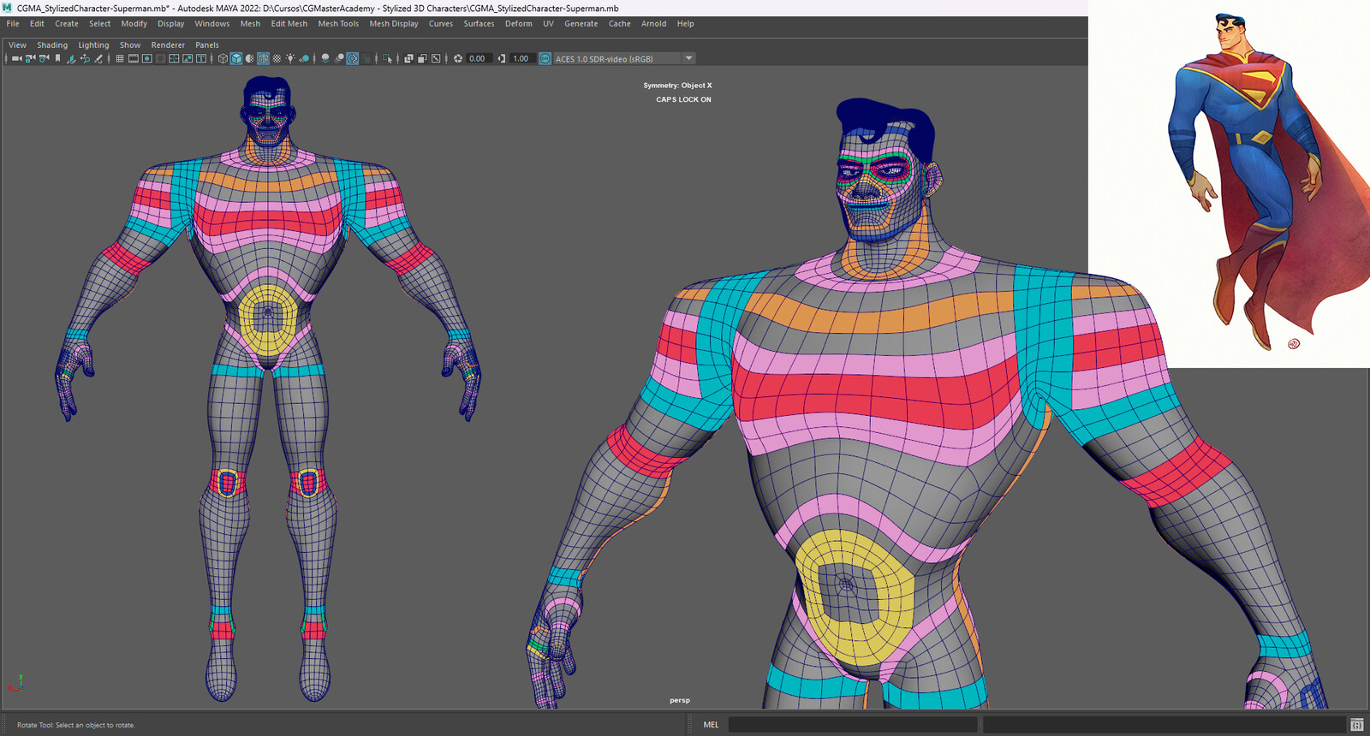This screenshot has height=736, width=1370.
Task: Open the Arnold menu
Action: (x=653, y=24)
